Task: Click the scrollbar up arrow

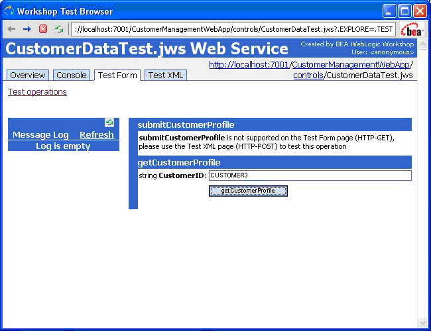Action: click(x=422, y=44)
